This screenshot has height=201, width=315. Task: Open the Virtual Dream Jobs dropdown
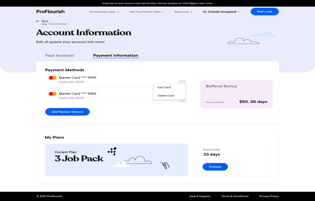(x=103, y=12)
